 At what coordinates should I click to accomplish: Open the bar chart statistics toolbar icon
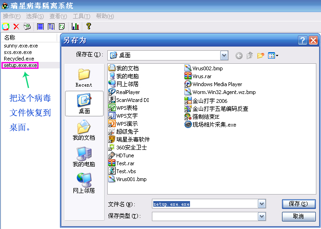click(75, 26)
